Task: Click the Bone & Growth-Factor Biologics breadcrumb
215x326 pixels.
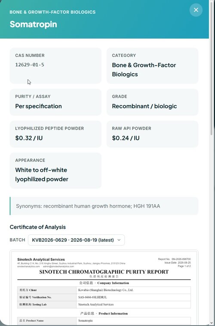Action: pos(52,12)
